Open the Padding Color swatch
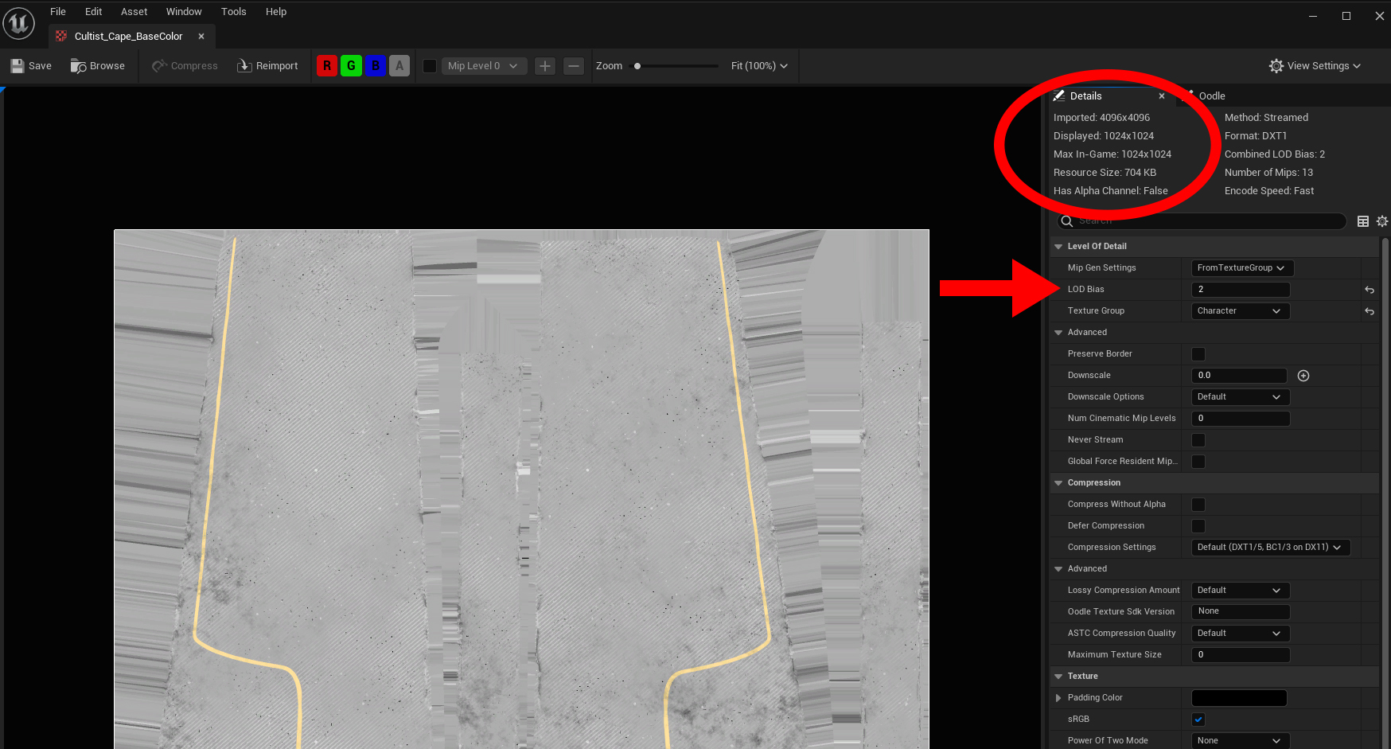 click(x=1239, y=698)
